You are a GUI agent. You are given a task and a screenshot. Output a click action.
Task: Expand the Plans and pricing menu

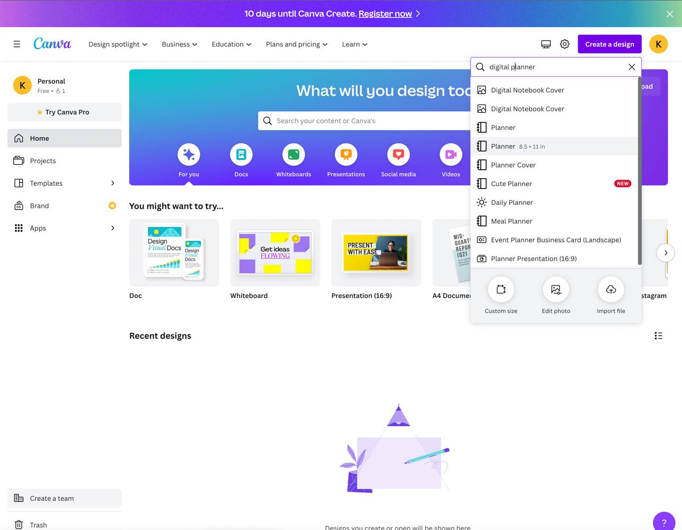[297, 44]
